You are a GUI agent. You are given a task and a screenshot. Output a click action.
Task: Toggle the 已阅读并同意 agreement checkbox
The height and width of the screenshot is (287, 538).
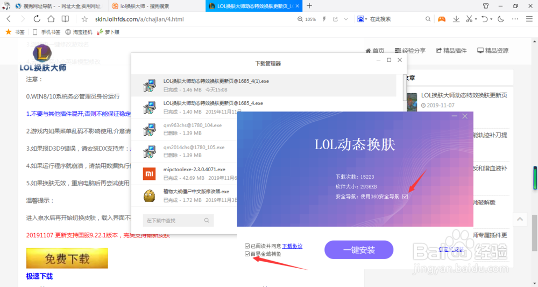pos(247,246)
